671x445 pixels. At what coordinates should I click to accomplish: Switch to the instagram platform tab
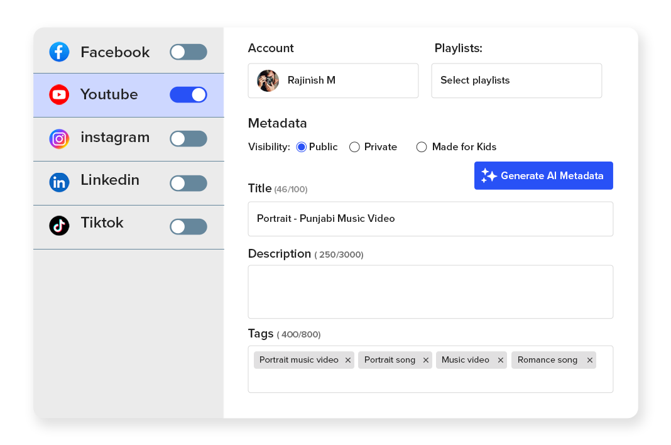pyautogui.click(x=114, y=138)
